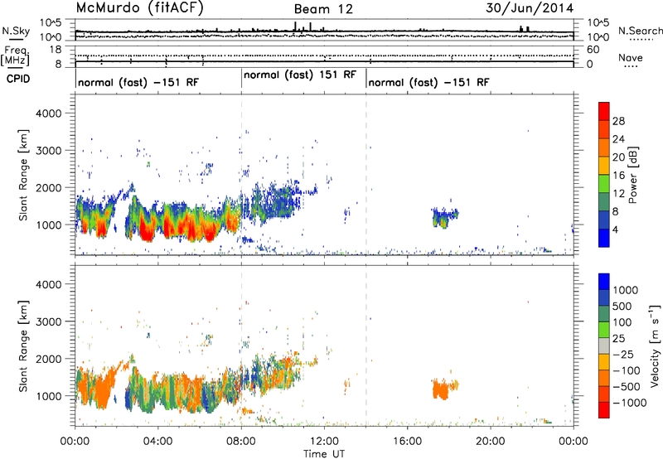Click the Velocity [m s-1] color bar title
663x459 pixels.
[655, 345]
